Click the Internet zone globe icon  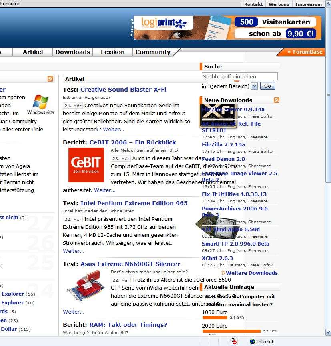click(253, 341)
